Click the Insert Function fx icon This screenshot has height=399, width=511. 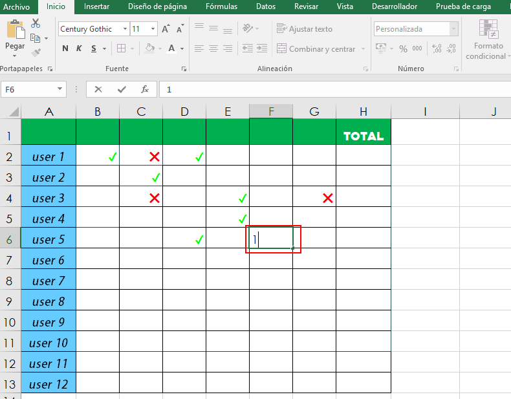[145, 89]
